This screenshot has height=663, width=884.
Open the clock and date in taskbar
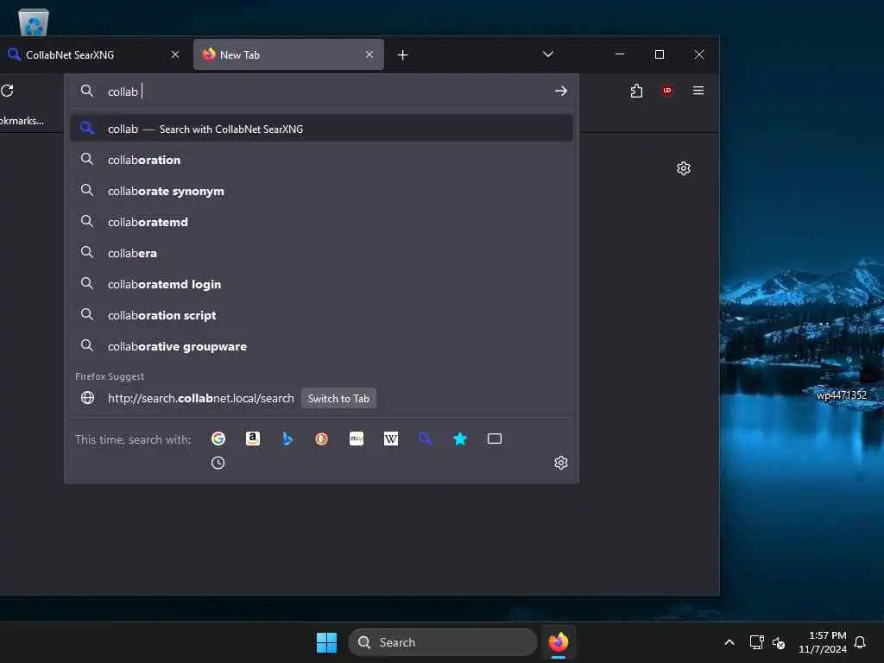point(823,642)
